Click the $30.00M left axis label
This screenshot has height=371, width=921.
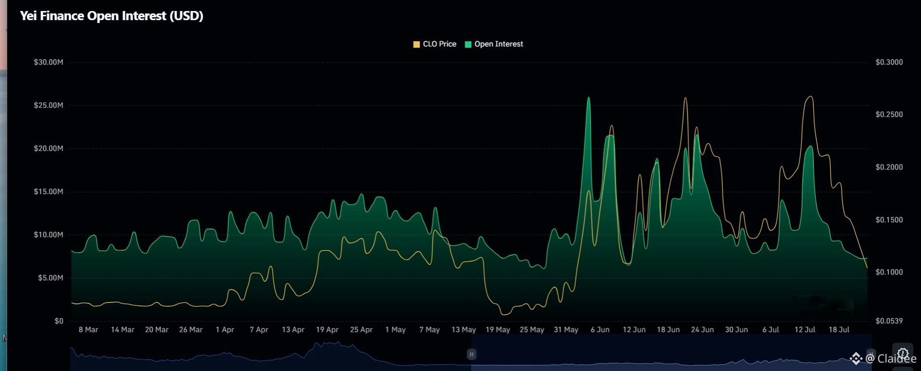48,62
